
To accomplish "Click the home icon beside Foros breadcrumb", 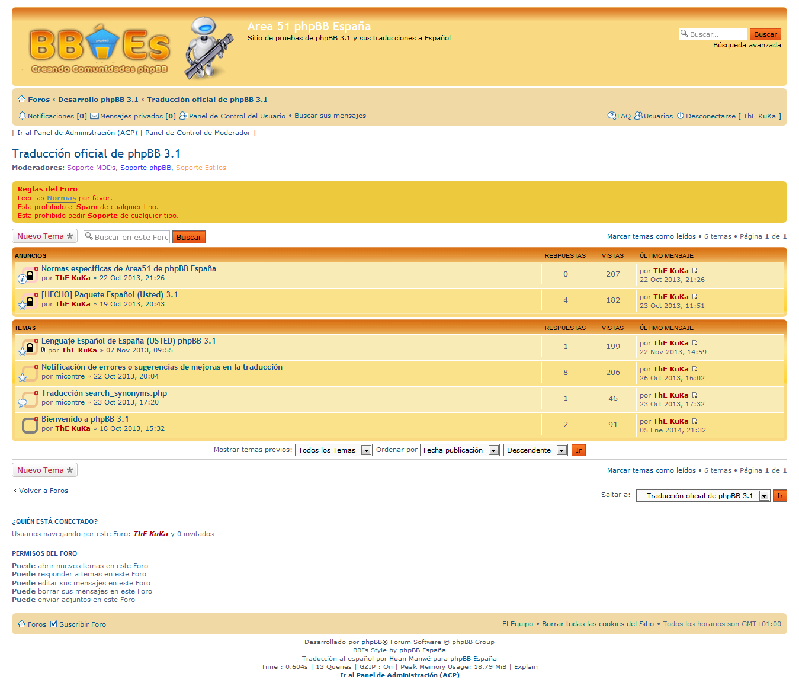I will point(22,100).
